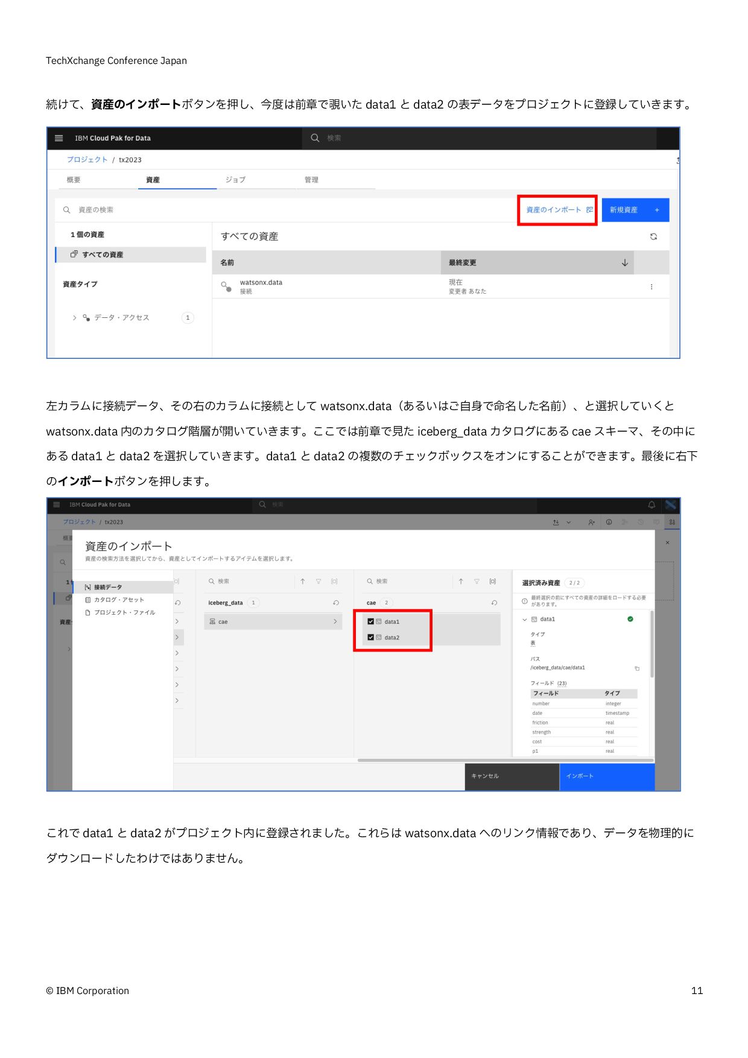The height and width of the screenshot is (1058, 748).
Task: Click the info icon beside the load-details notice
Action: [525, 601]
